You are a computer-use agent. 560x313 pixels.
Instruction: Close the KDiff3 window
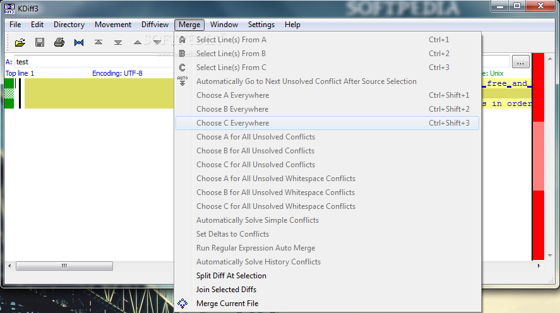point(540,6)
